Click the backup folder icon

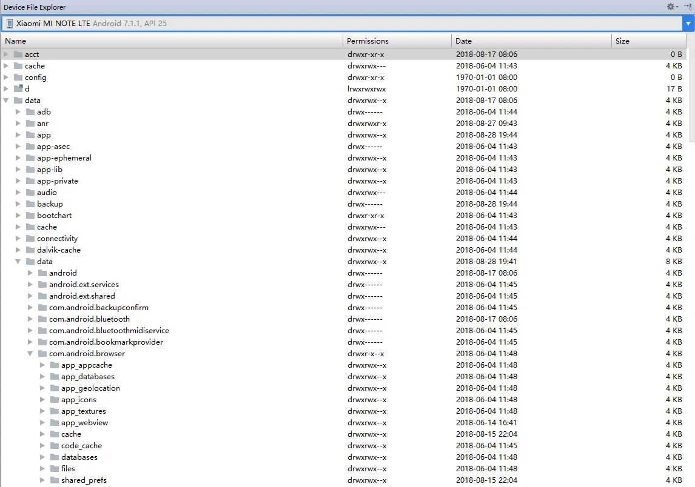(30, 204)
